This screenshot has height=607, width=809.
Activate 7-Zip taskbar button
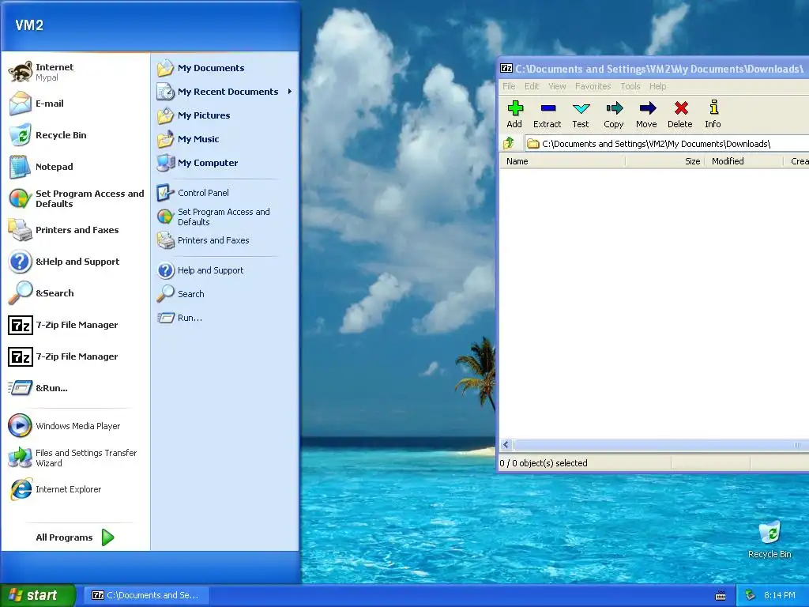pyautogui.click(x=146, y=595)
